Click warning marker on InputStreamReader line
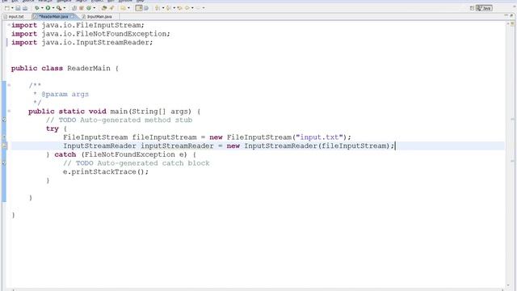Viewport: 517px width, 291px height. [4, 145]
